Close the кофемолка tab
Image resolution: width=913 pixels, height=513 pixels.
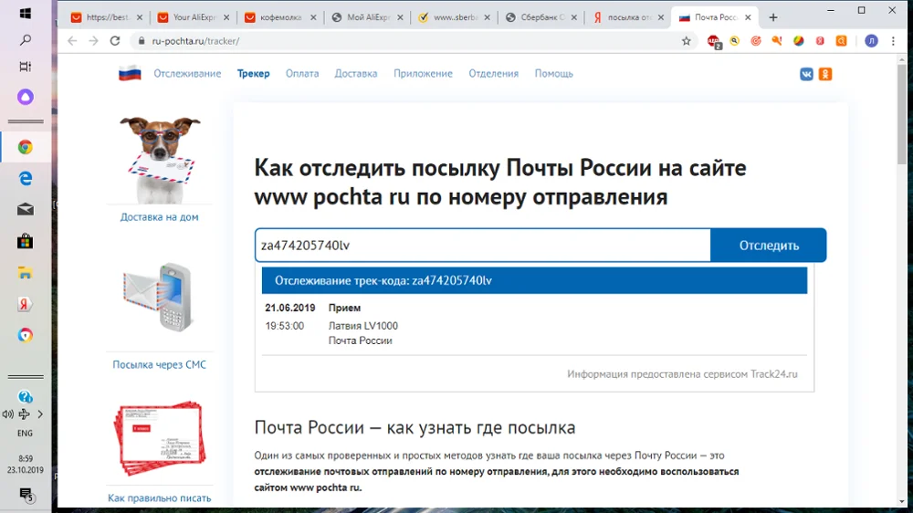(313, 17)
